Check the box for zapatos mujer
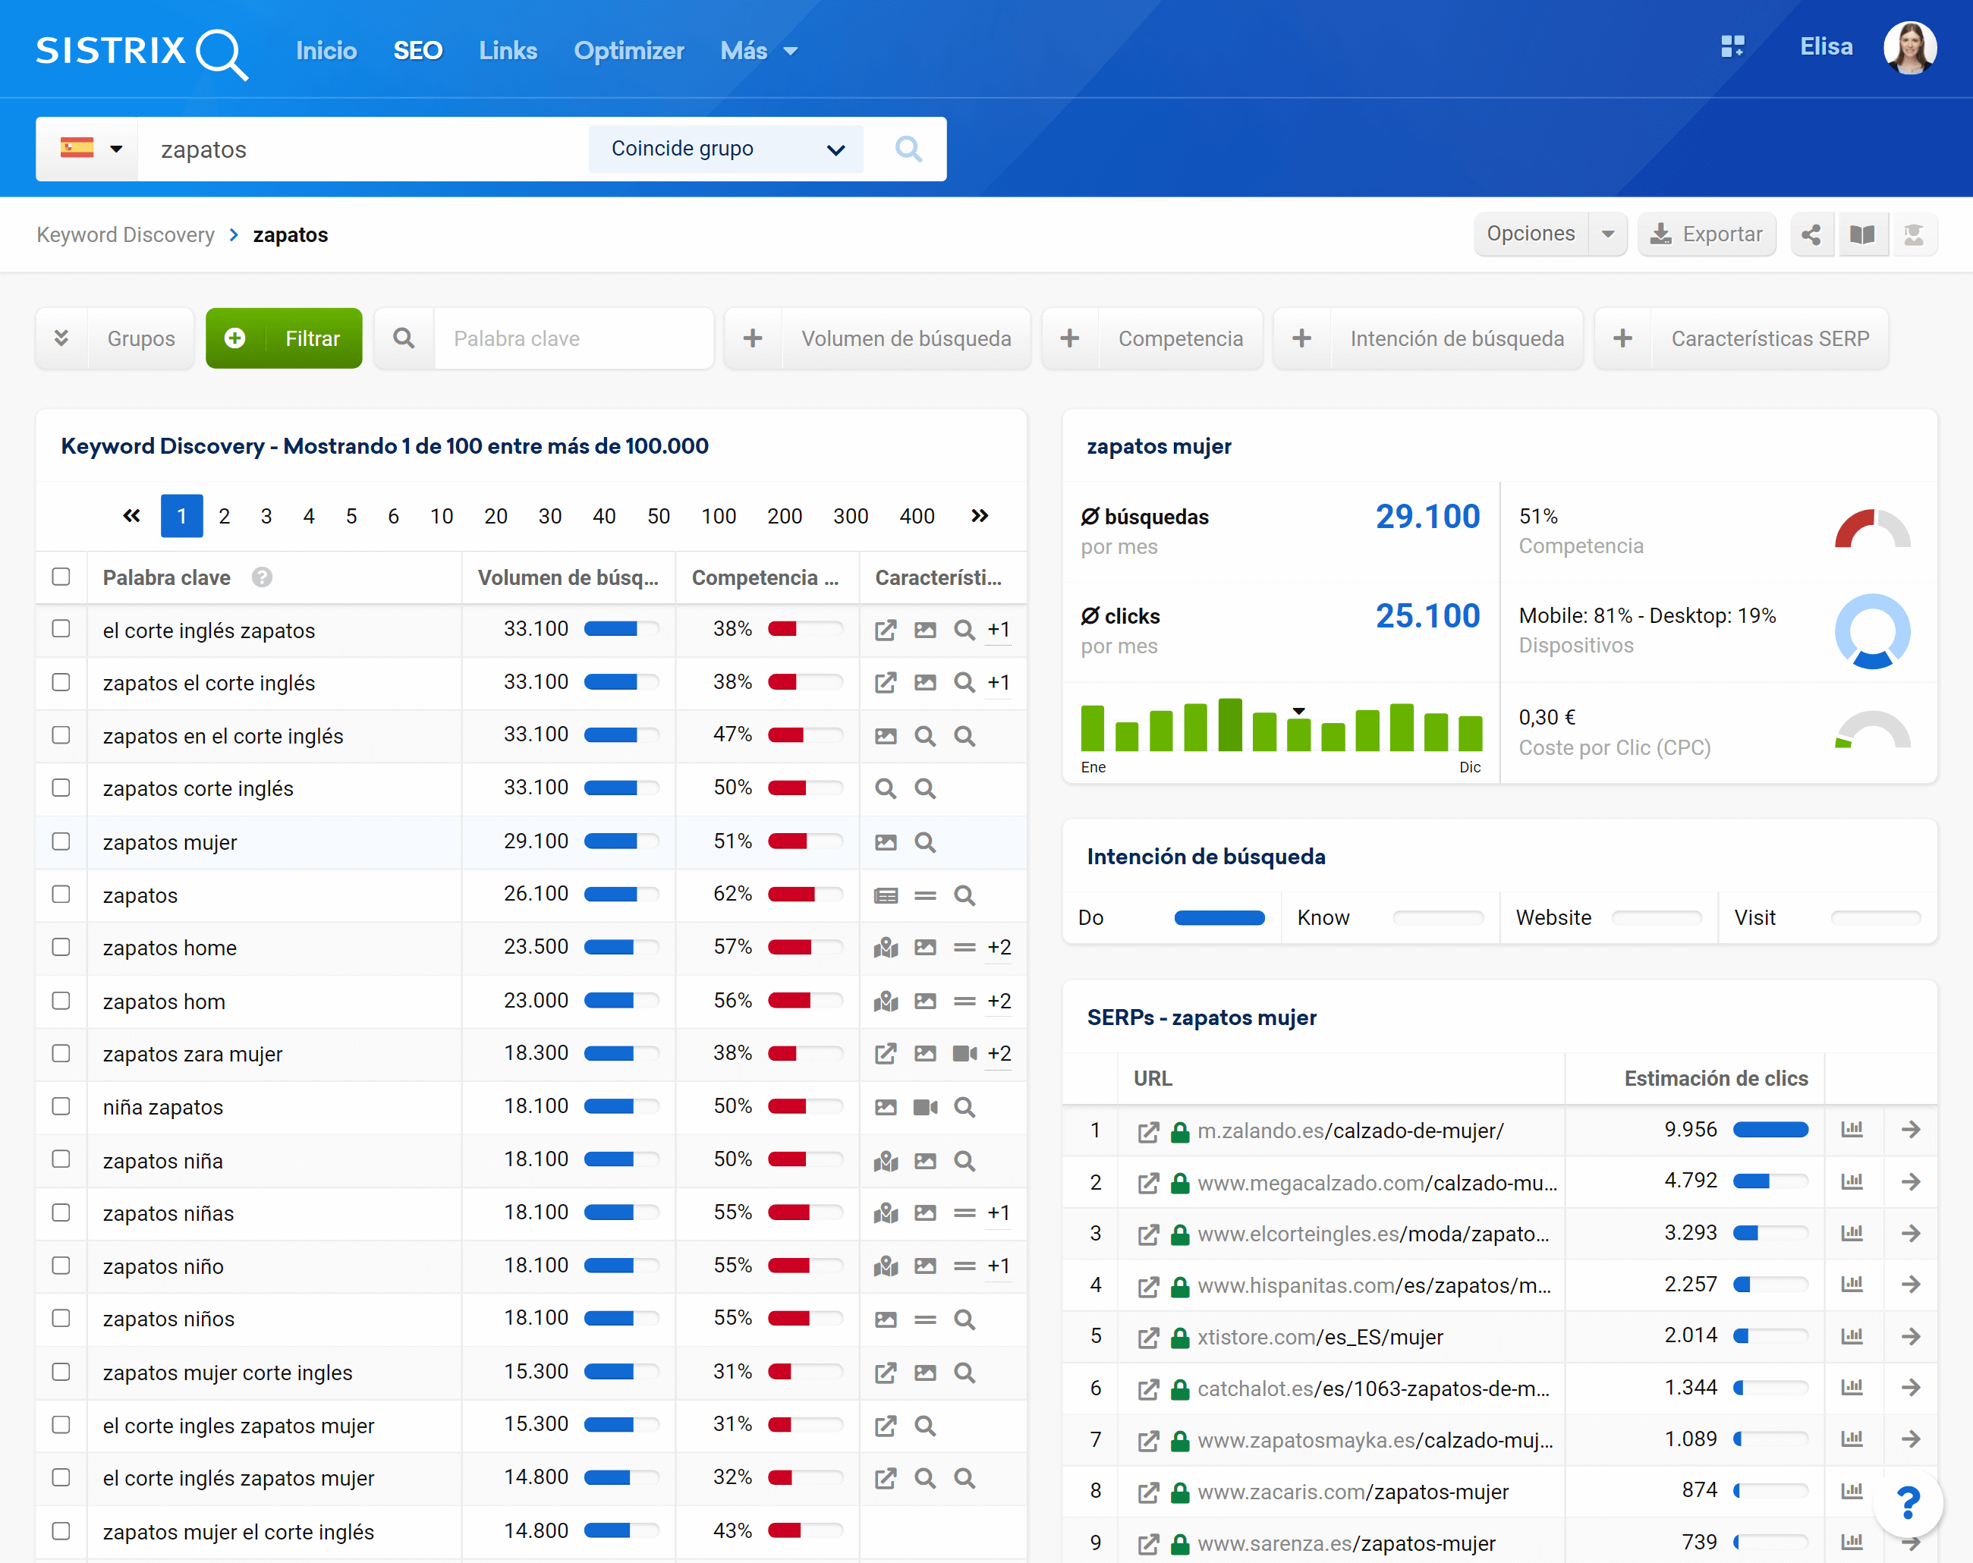The width and height of the screenshot is (1973, 1563). pos(61,841)
